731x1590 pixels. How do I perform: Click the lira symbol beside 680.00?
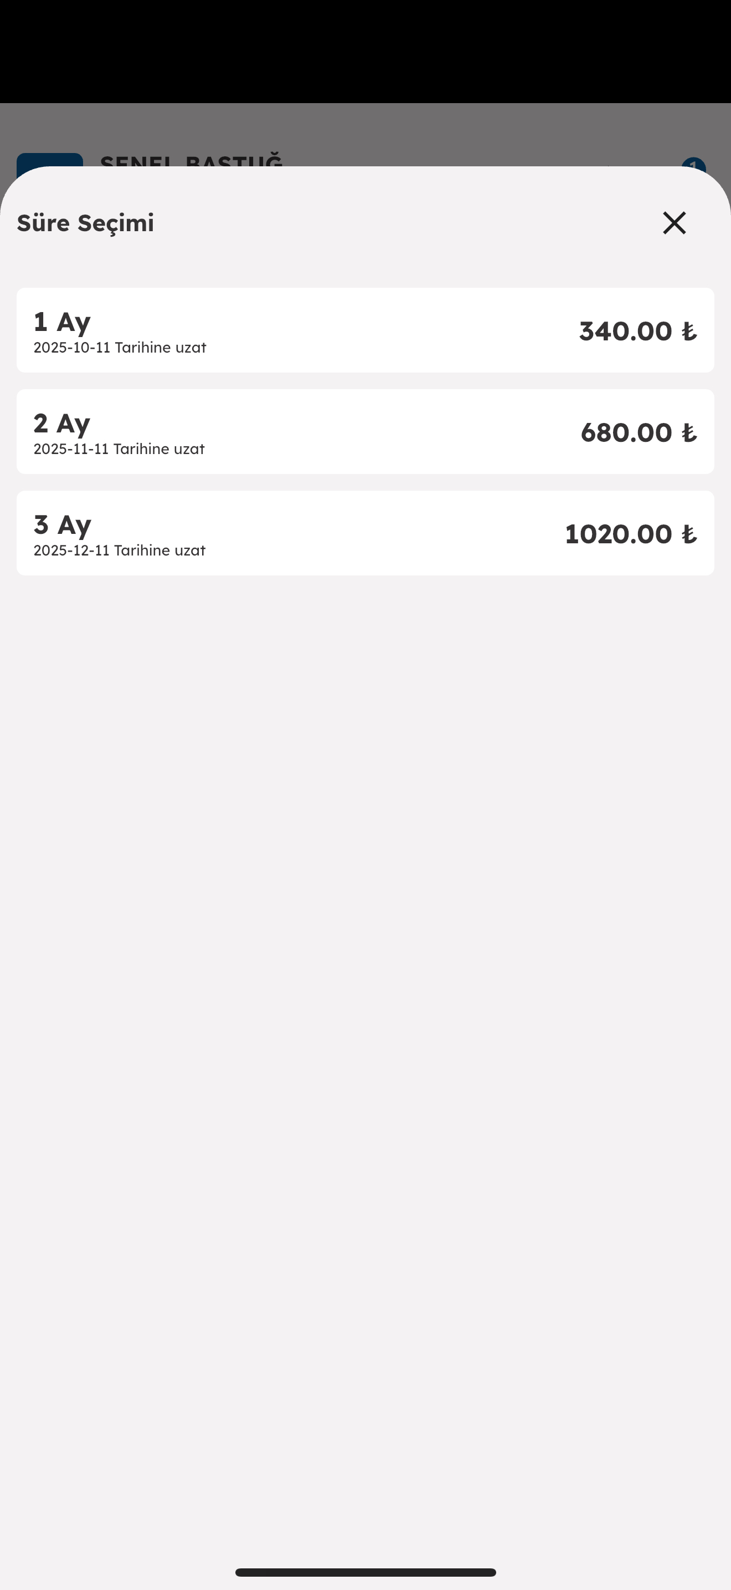pos(689,432)
